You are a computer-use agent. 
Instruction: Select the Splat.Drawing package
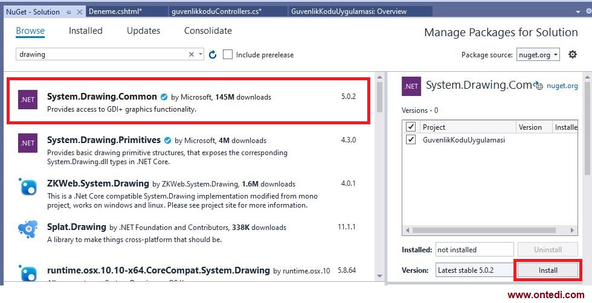tap(188, 233)
